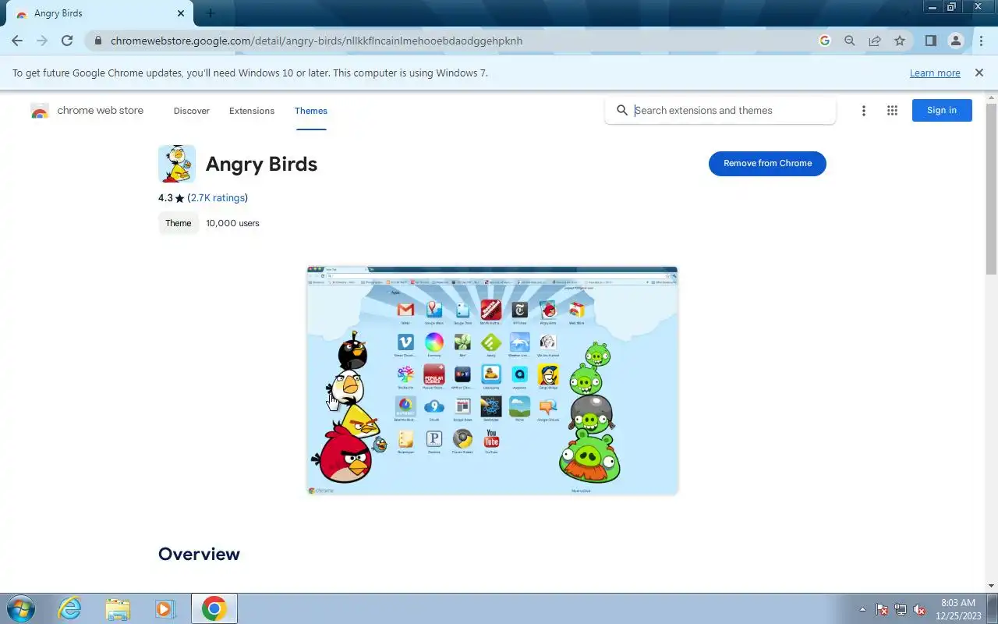
Task: Bookmark this page with the star
Action: 900,41
